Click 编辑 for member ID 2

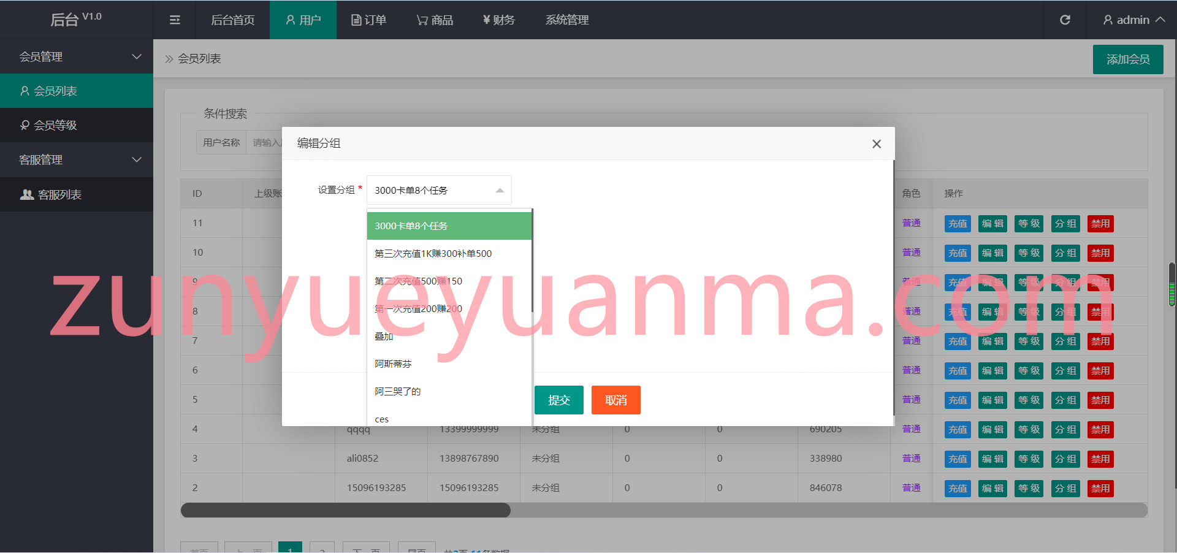[x=993, y=489]
